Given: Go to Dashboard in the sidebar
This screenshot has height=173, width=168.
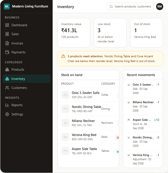Looking at the screenshot, I should pos(26,25).
